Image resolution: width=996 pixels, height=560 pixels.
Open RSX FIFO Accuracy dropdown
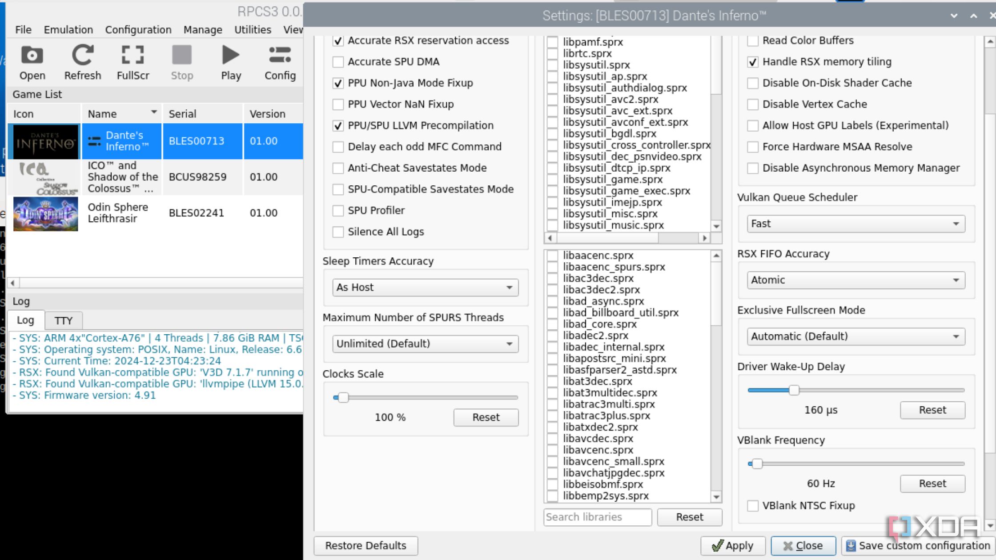tap(856, 280)
